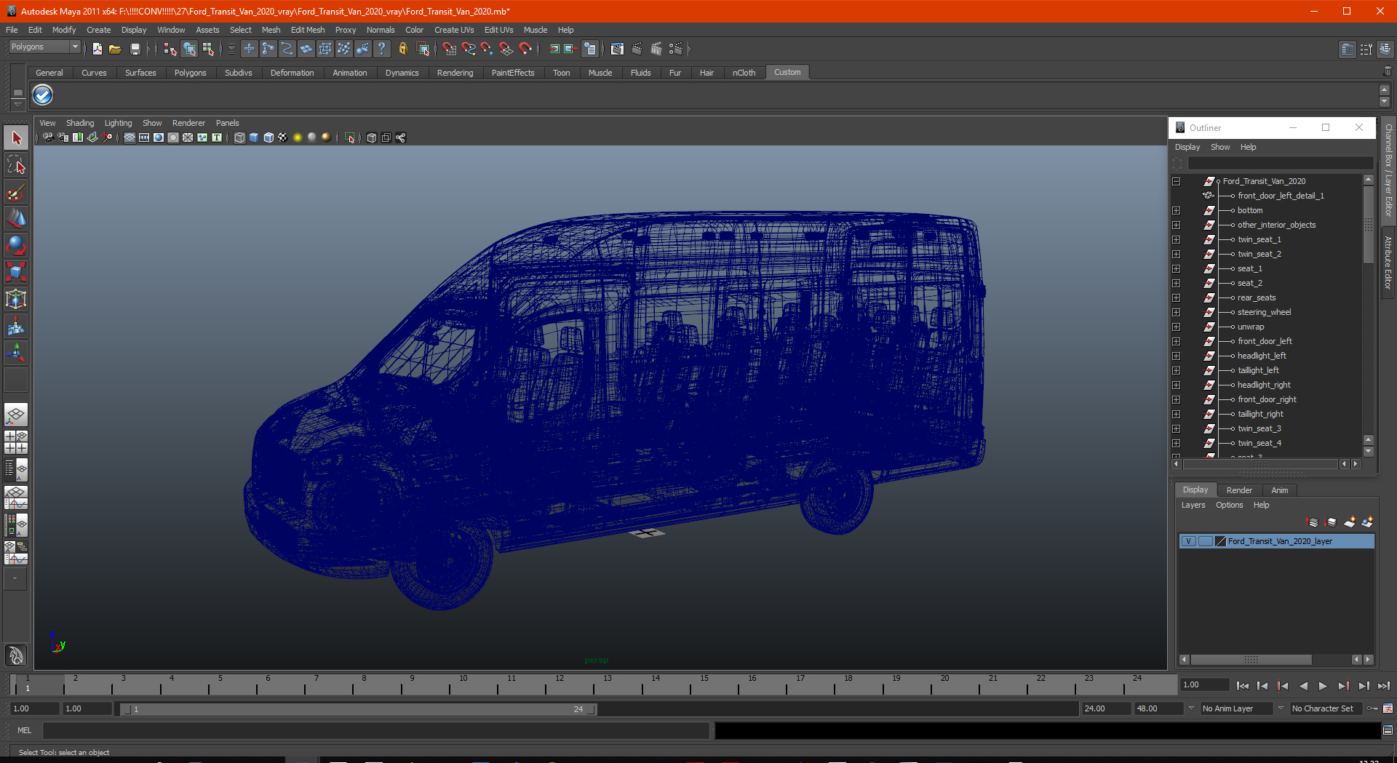Click the Snap to curves magnet icon
The image size is (1397, 763).
pyautogui.click(x=469, y=49)
